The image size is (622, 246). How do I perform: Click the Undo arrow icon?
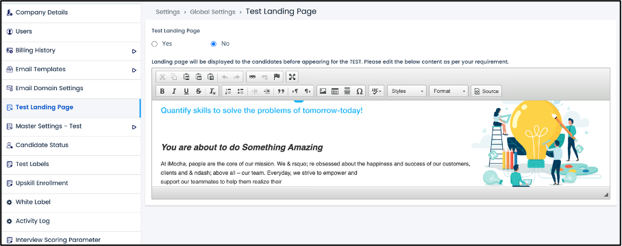coord(225,77)
